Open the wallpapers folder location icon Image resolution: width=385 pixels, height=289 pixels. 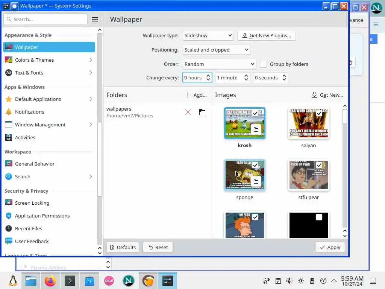coord(202,112)
